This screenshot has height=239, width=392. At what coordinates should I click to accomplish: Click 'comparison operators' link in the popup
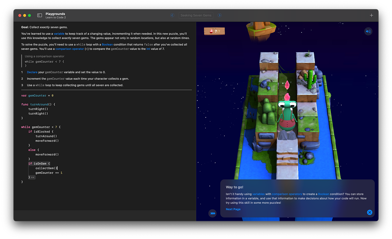click(x=287, y=194)
